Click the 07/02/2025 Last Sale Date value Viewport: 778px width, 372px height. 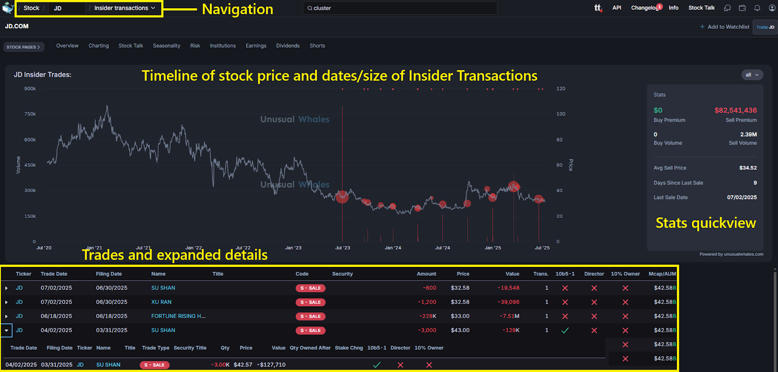click(x=742, y=197)
